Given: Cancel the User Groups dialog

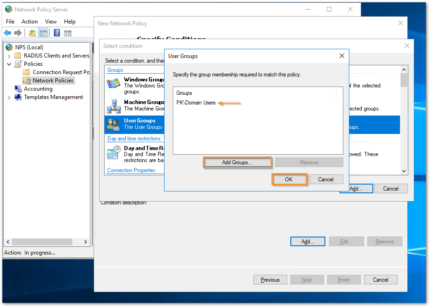Looking at the screenshot, I should 326,180.
